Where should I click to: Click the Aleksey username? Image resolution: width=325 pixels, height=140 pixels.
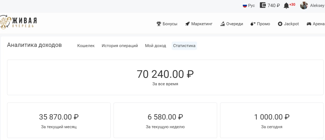coord(317,6)
